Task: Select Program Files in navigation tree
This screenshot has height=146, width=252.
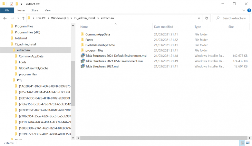Action: tap(24, 26)
